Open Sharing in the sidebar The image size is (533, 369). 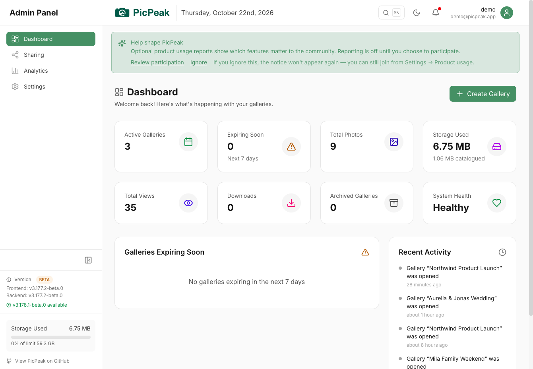point(51,55)
